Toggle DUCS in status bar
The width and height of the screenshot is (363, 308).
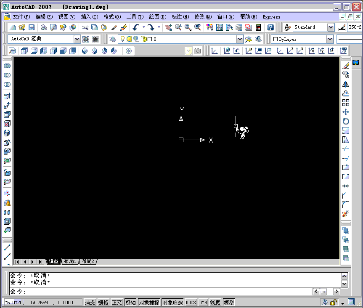[x=191, y=303]
